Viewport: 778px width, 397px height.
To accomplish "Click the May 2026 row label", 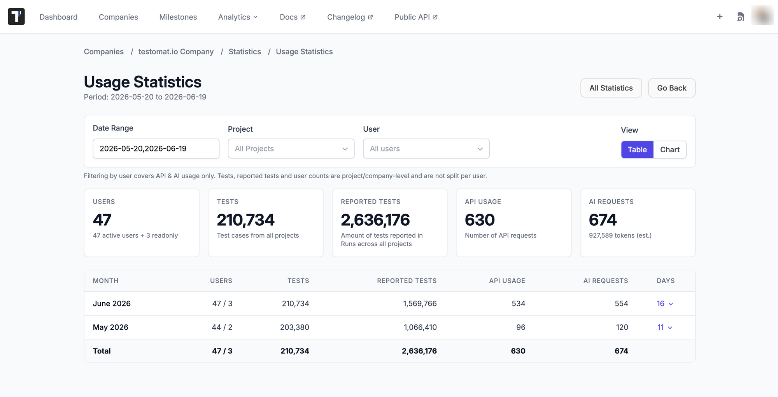I will [x=110, y=327].
